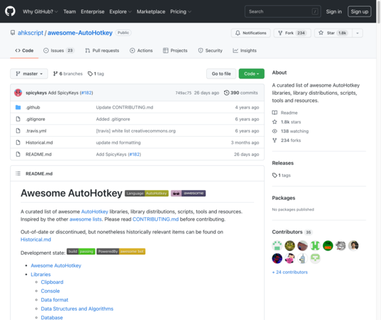
Task: Click the Readme book icon in About
Action: [x=274, y=113]
